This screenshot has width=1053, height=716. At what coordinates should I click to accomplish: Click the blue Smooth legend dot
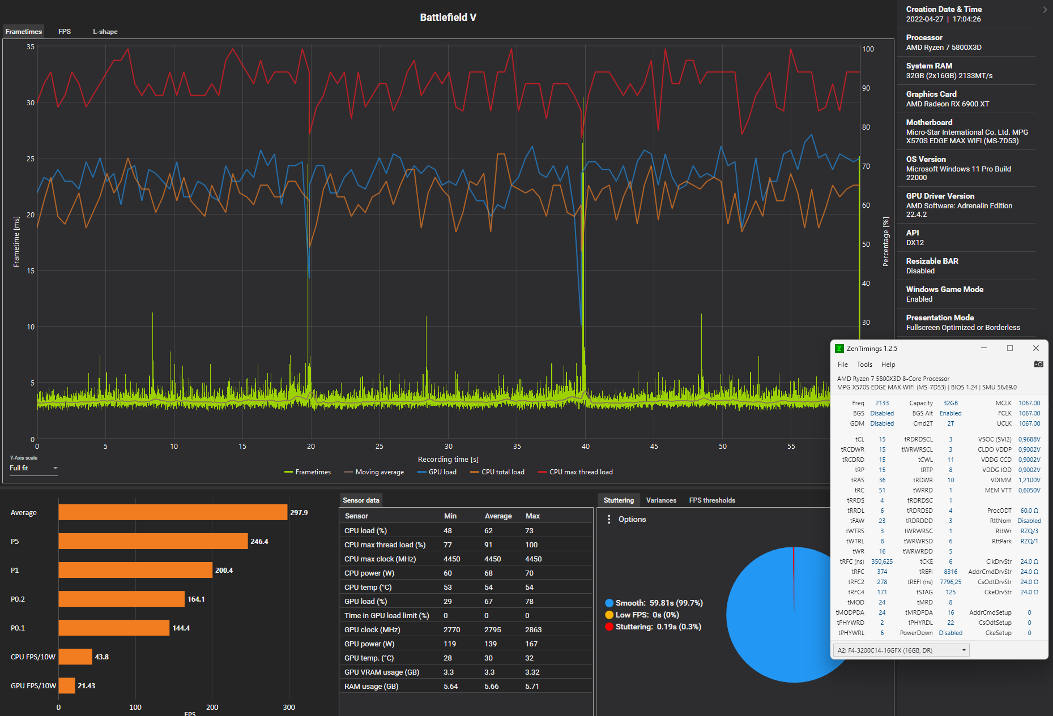coord(609,603)
